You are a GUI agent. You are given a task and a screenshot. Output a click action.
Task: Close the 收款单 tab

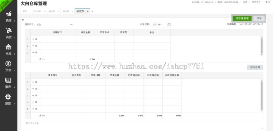click(88, 12)
